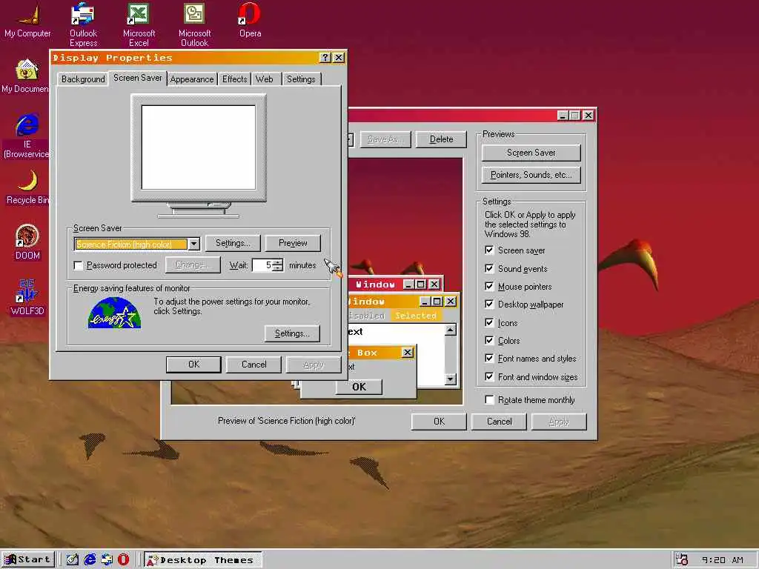Switch to the Background tab
This screenshot has height=569, width=759.
point(83,79)
